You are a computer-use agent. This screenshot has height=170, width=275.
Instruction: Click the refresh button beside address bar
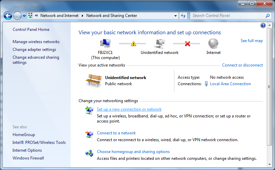pos(183,16)
